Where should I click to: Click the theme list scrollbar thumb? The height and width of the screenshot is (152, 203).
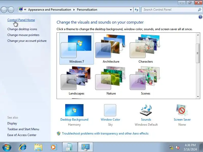tap(198, 53)
